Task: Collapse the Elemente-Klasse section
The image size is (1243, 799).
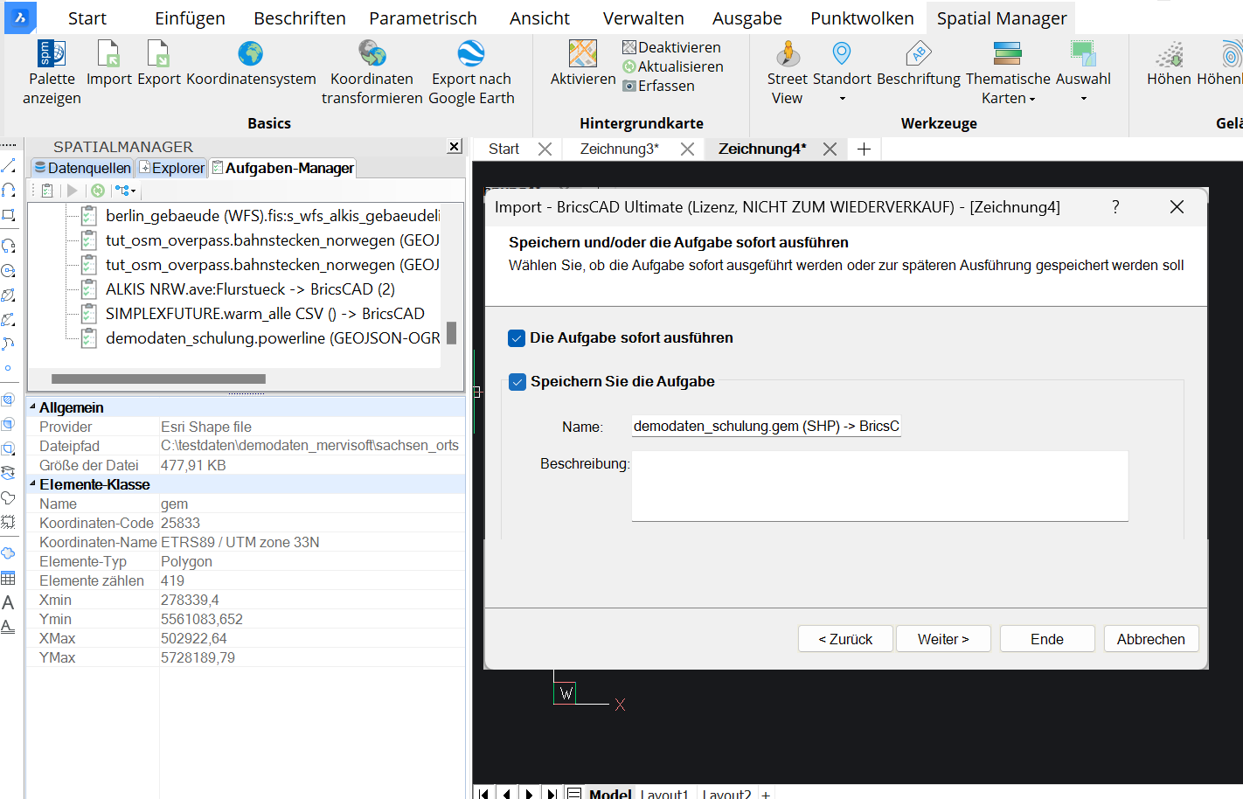Action: [32, 483]
